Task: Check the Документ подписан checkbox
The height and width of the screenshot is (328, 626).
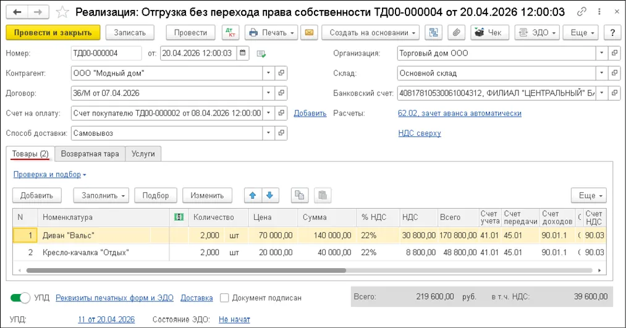Action: pyautogui.click(x=224, y=298)
